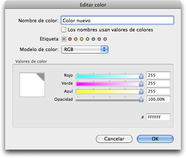Click the white color preview swatch
This screenshot has height=158, width=186.
(x=32, y=85)
